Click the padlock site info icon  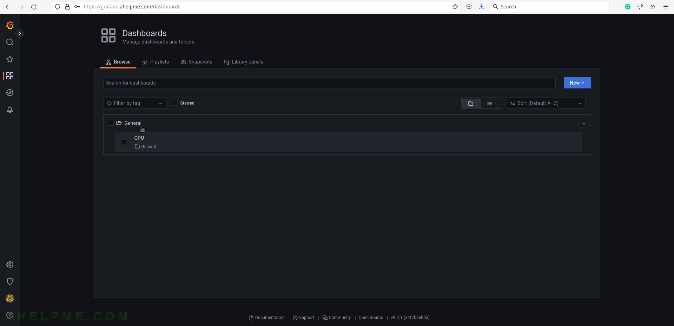(67, 7)
